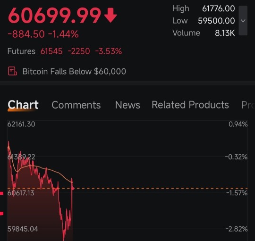255x241 pixels.
Task: Click the -2.82% percentage axis label
Action: tap(237, 229)
